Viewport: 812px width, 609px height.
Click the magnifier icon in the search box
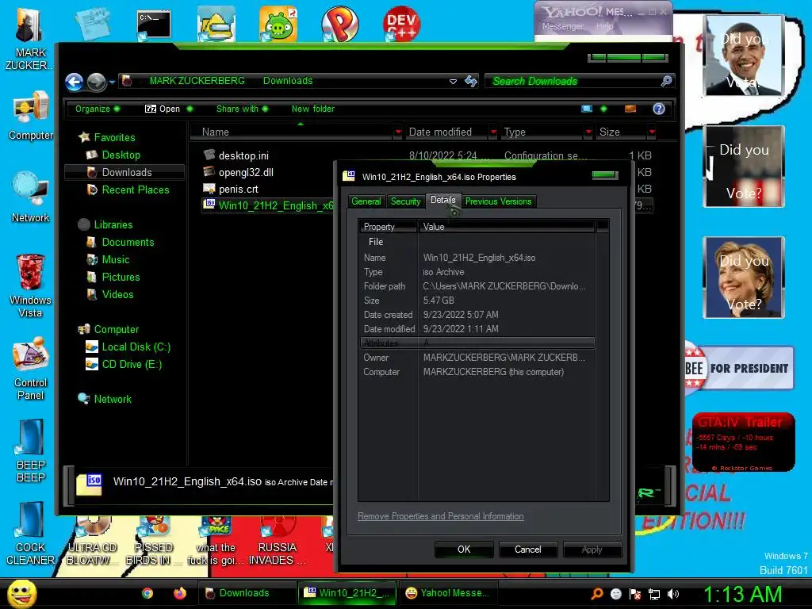666,81
